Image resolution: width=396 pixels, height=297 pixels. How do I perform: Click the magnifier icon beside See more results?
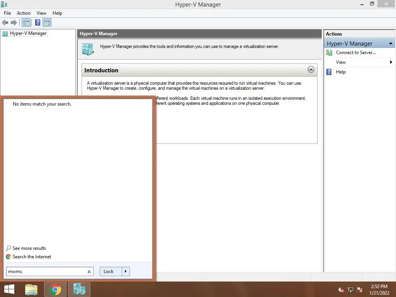[9, 248]
